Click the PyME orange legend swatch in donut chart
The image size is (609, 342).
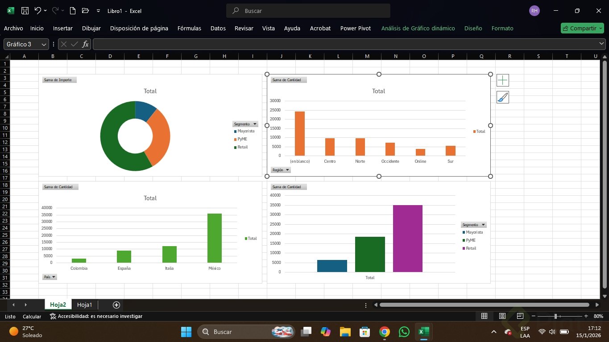coord(235,140)
